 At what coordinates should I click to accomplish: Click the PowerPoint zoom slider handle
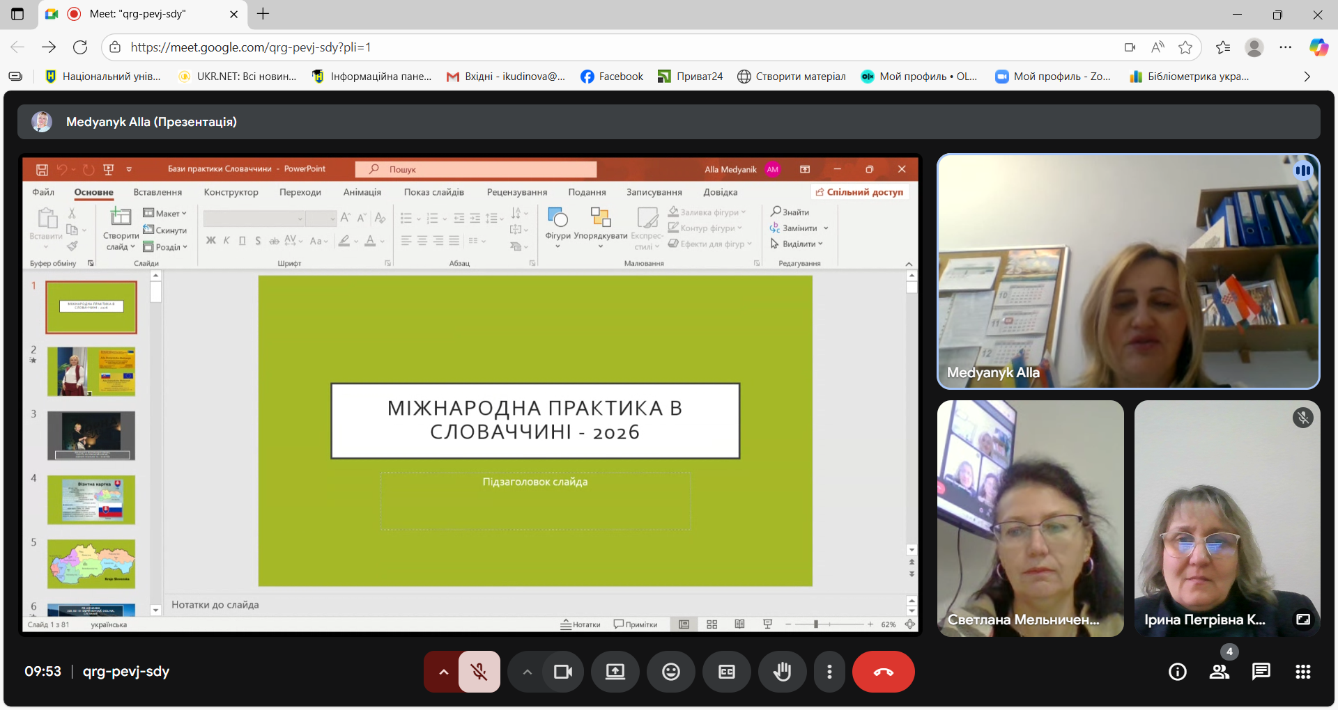[x=815, y=624]
